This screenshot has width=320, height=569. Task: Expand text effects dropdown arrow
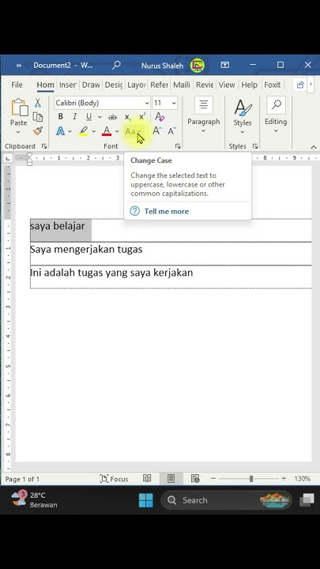pyautogui.click(x=70, y=131)
